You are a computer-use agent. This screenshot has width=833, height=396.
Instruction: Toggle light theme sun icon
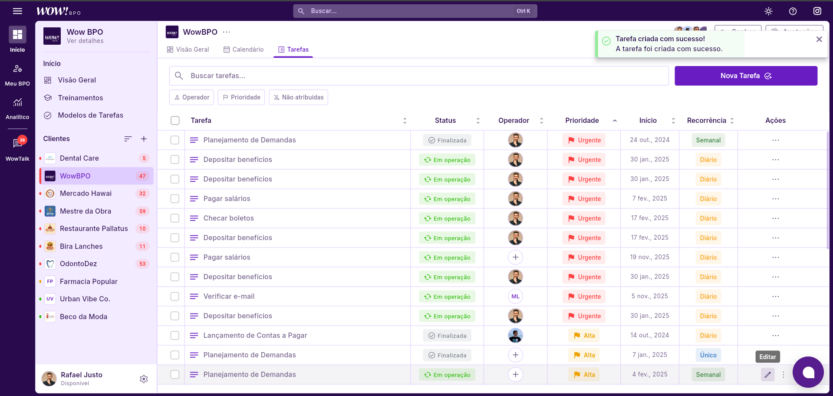tap(768, 11)
